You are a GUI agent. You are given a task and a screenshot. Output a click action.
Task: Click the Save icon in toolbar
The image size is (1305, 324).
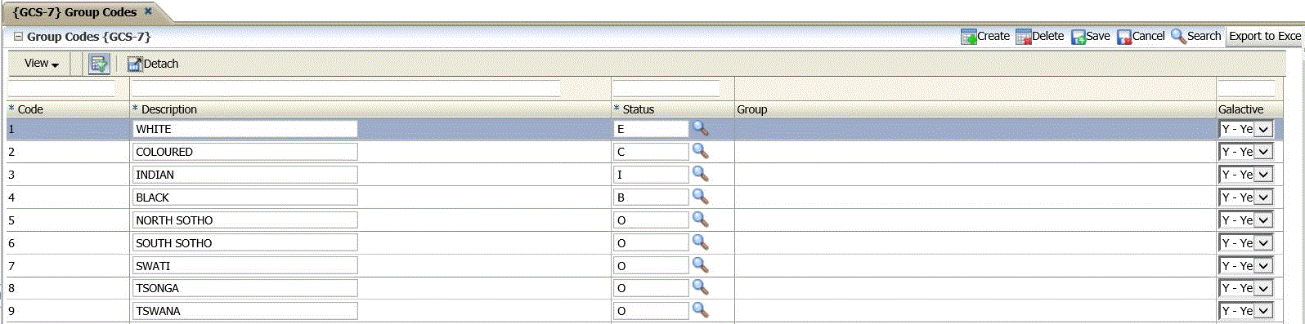[1079, 37]
